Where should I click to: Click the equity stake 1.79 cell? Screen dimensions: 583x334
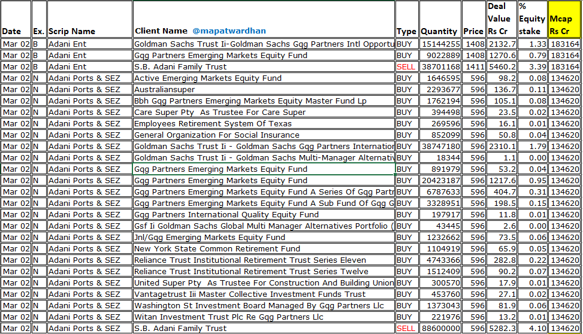[533, 147]
